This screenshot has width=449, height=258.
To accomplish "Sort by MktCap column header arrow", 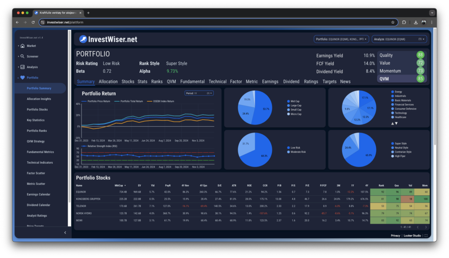I will coord(125,186).
